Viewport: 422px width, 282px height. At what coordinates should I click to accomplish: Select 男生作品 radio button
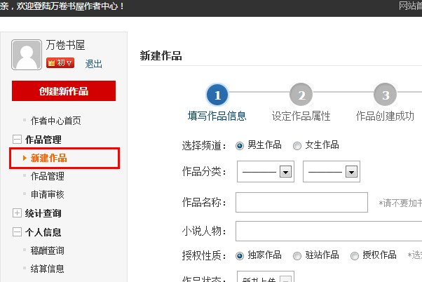(240, 145)
